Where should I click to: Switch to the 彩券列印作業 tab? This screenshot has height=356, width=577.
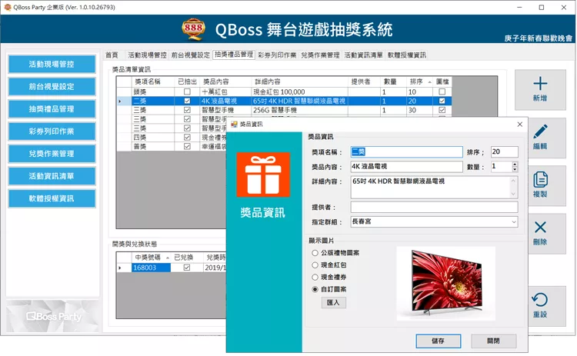click(x=277, y=55)
